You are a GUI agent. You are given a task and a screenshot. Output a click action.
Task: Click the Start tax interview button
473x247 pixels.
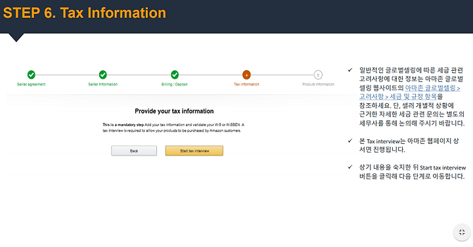pos(194,151)
